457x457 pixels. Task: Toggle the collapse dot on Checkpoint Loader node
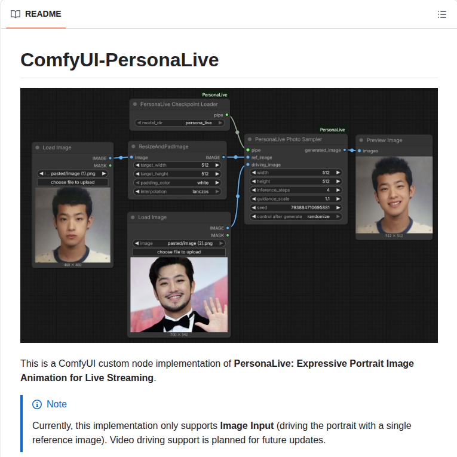[134, 105]
